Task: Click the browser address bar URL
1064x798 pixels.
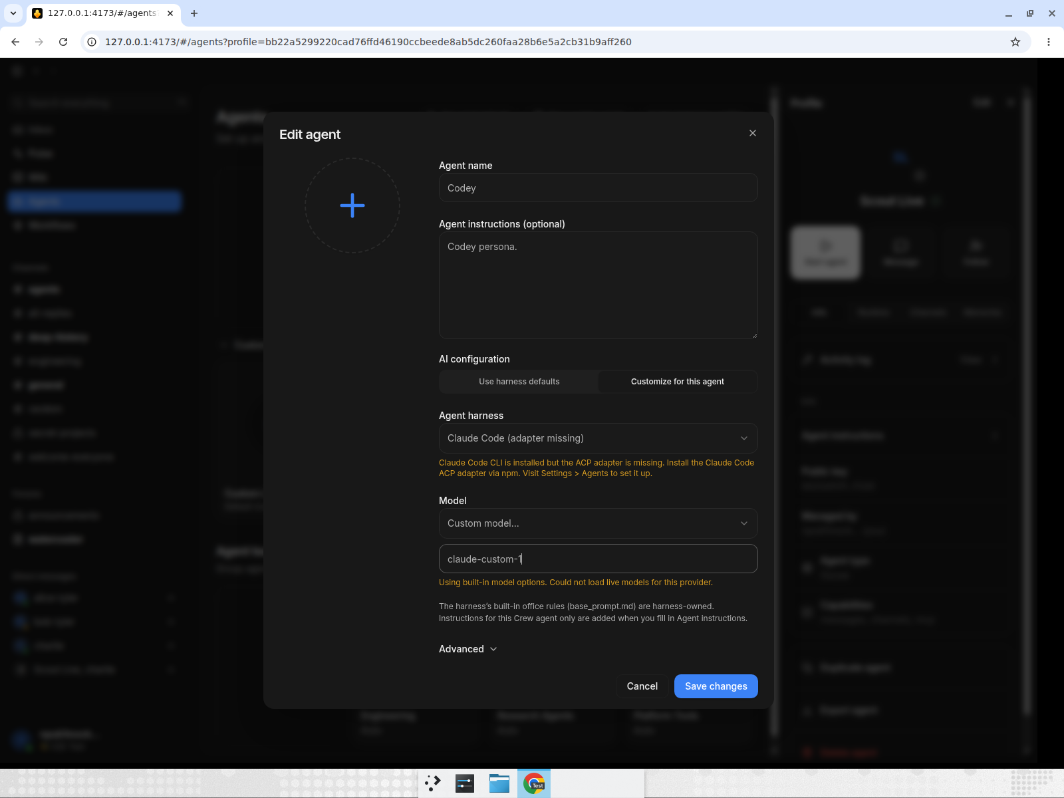Action: click(x=368, y=42)
